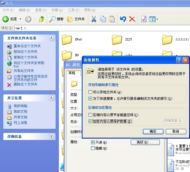Open the 查看(V) menu

point(41,10)
